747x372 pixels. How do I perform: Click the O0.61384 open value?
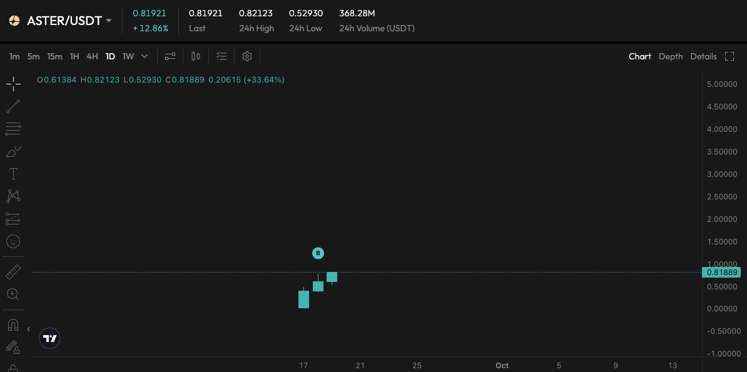[57, 79]
